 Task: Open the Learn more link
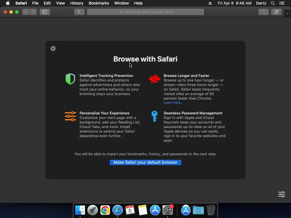pyautogui.click(x=173, y=102)
